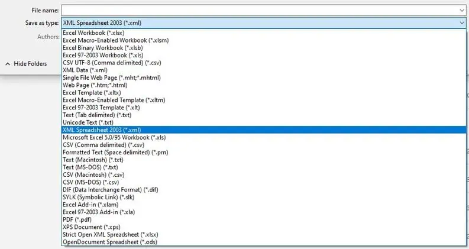Choose Excel Macro-Enabled Workbook (*.xlsm)
The width and height of the screenshot is (469, 249).
(x=264, y=40)
